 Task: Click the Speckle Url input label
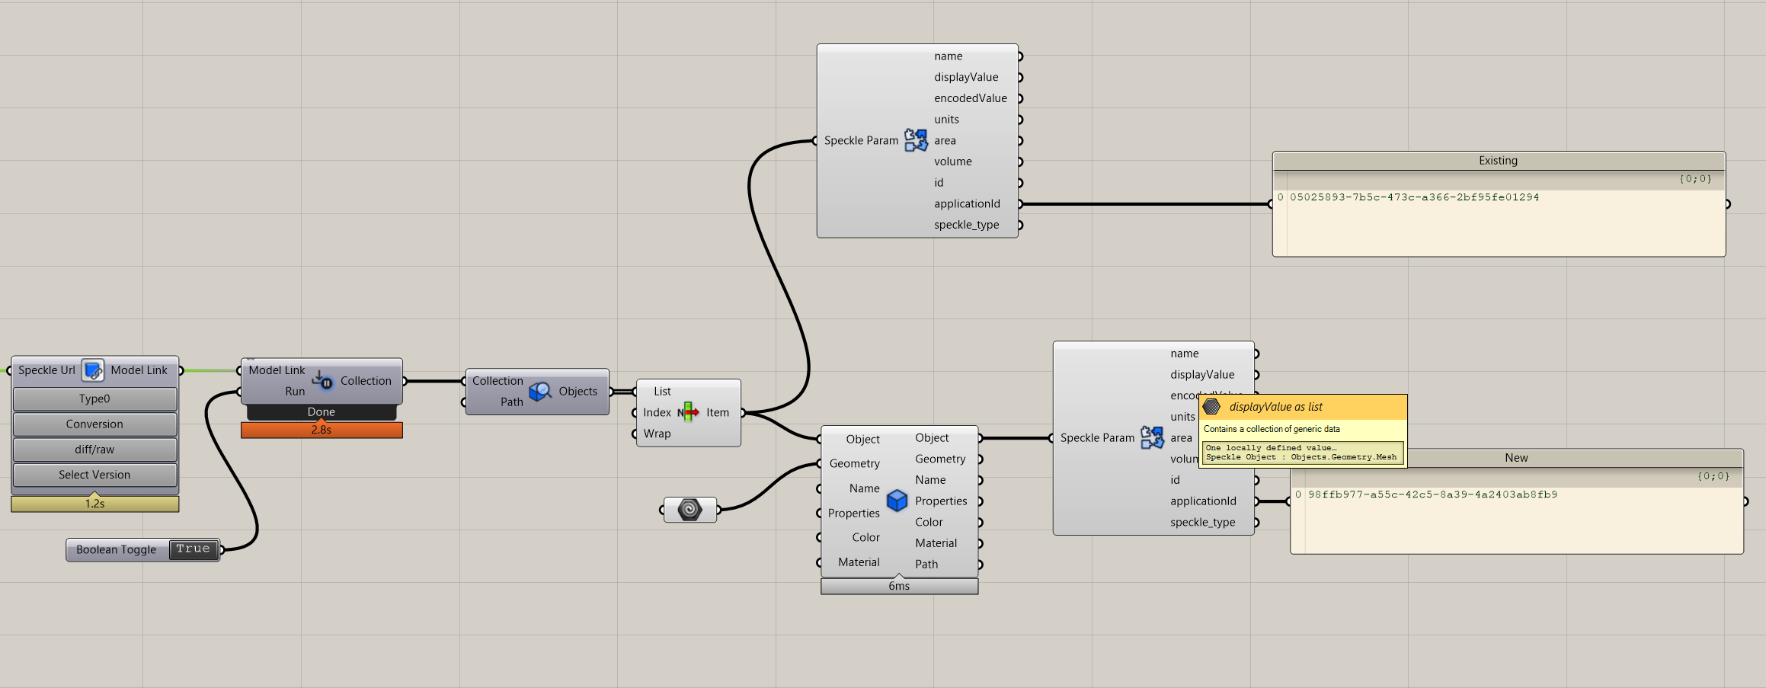tap(46, 370)
